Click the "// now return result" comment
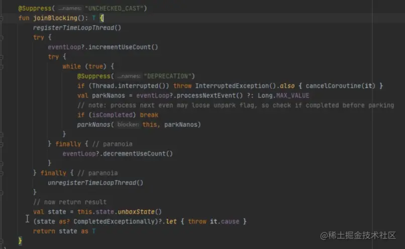Image resolution: width=405 pixels, height=249 pixels. 70,202
